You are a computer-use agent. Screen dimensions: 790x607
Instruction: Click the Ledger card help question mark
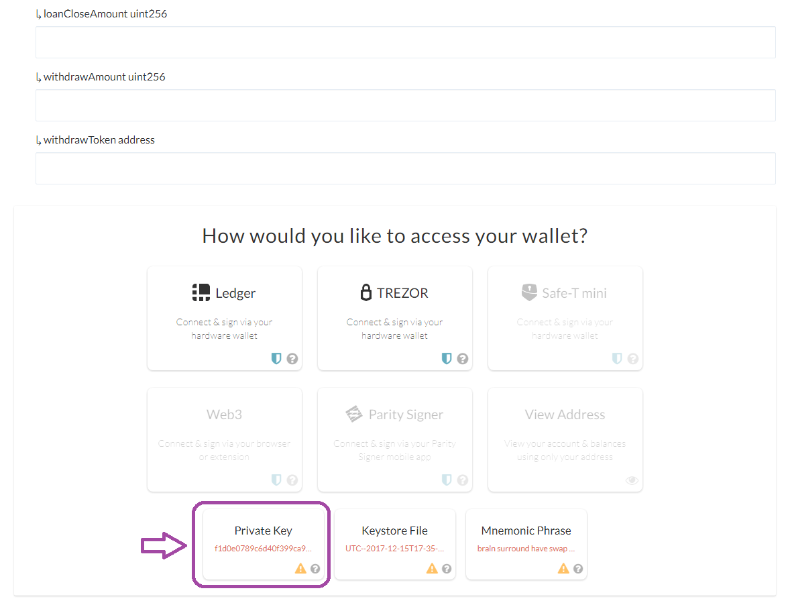pyautogui.click(x=292, y=359)
